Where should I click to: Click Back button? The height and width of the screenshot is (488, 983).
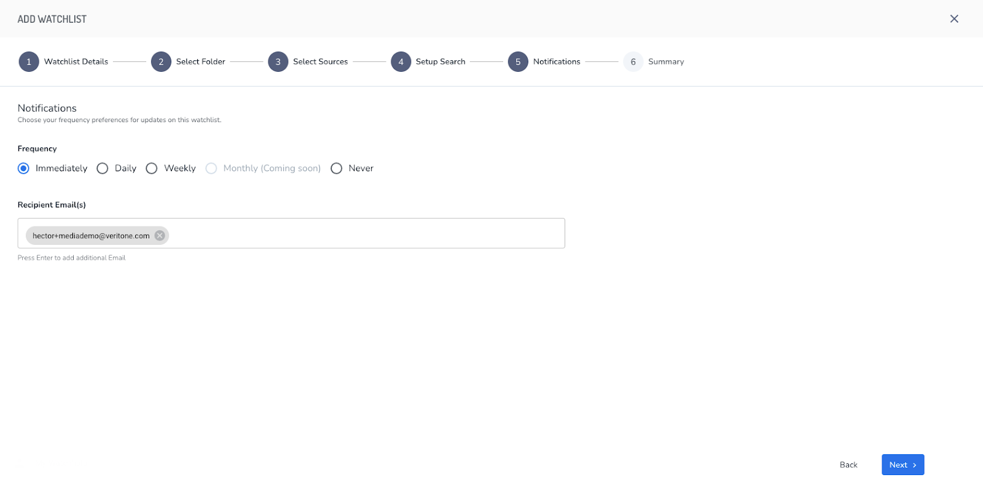pyautogui.click(x=848, y=465)
